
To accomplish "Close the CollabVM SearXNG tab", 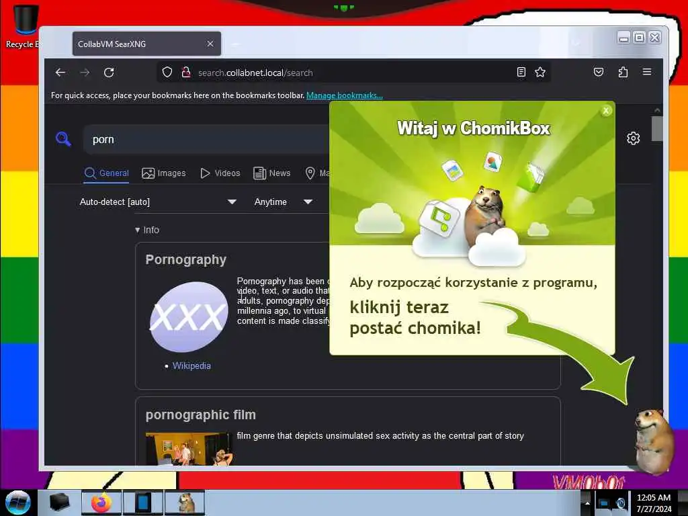I will click(x=210, y=44).
